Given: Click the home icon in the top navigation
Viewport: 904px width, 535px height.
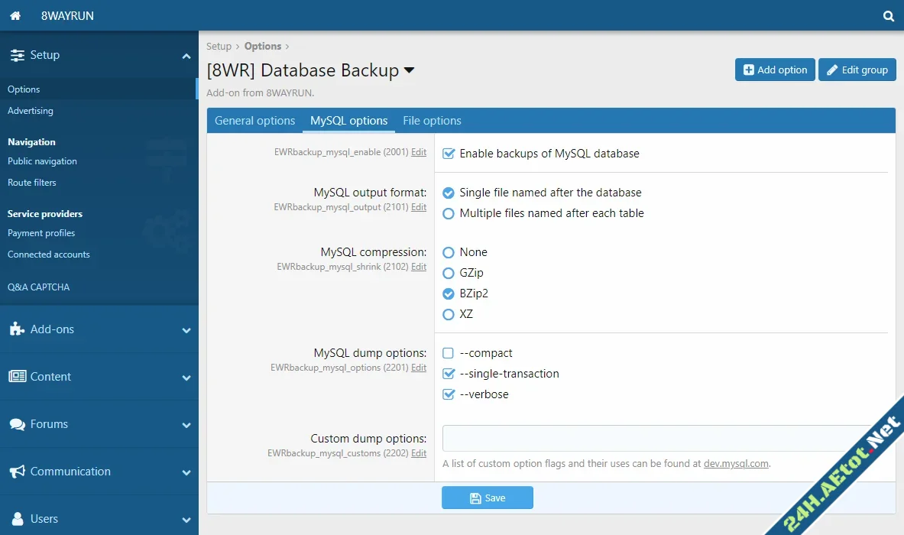Looking at the screenshot, I should pos(15,15).
